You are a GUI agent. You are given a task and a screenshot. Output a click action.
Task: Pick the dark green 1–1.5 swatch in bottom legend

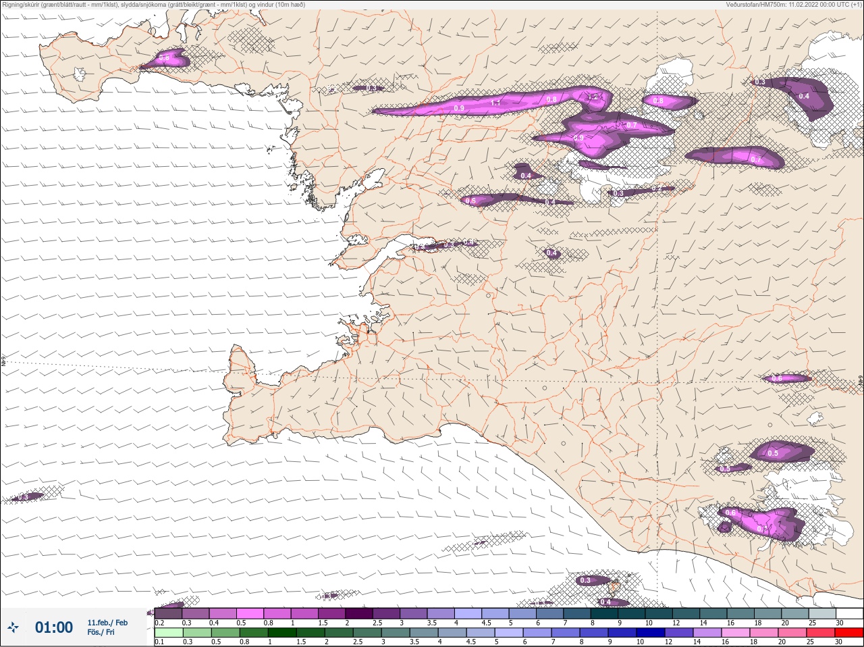click(281, 633)
